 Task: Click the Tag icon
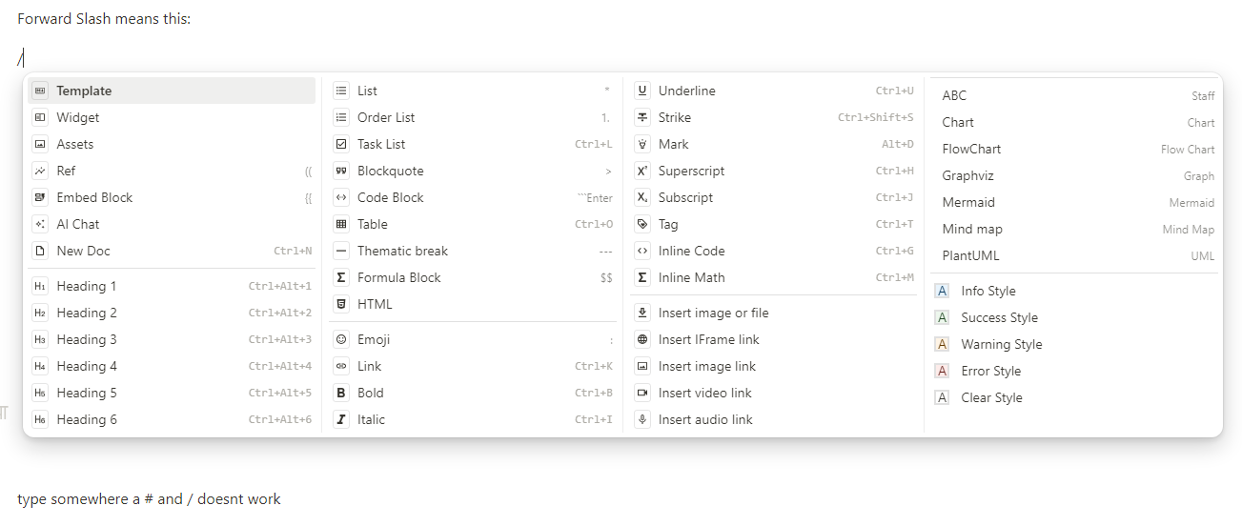[642, 224]
